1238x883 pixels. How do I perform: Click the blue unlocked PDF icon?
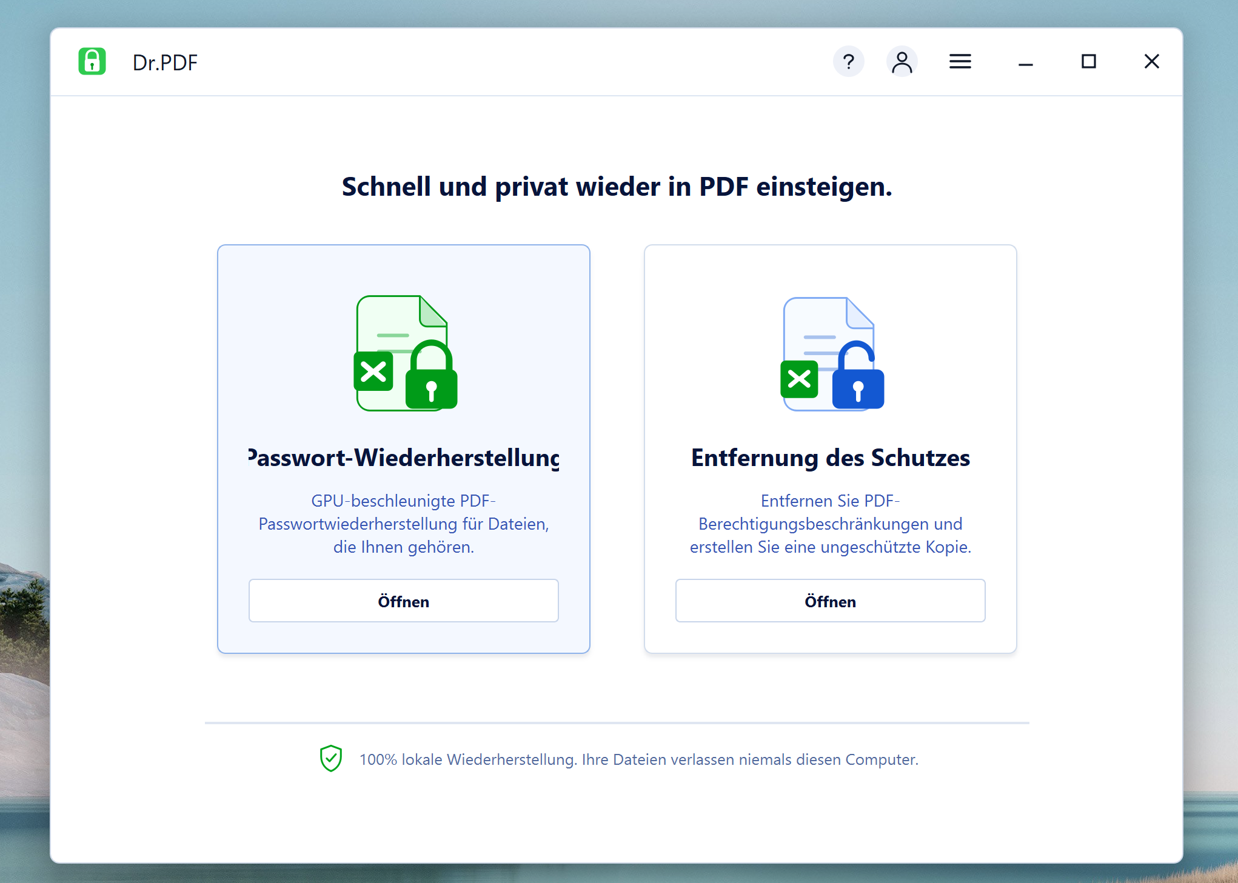[x=832, y=354]
